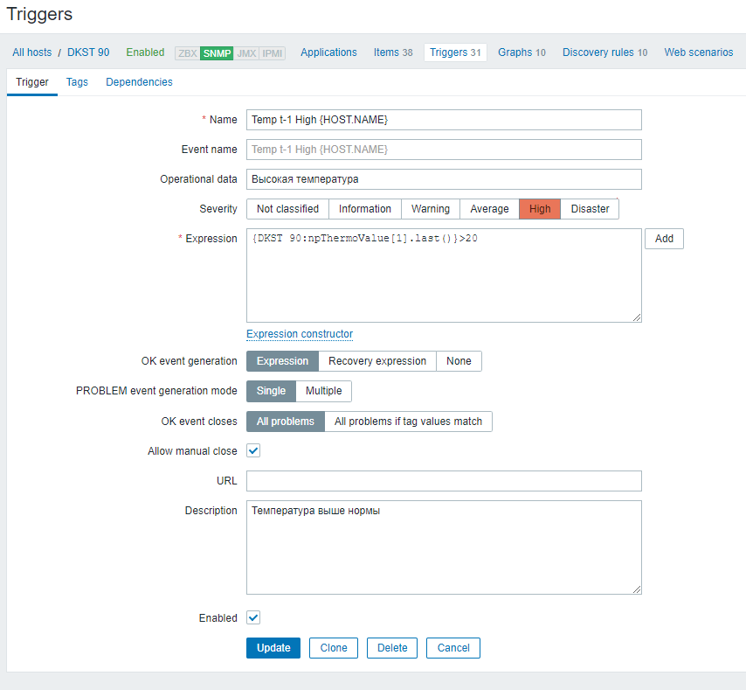Uncheck the Enabled checkbox

click(253, 617)
